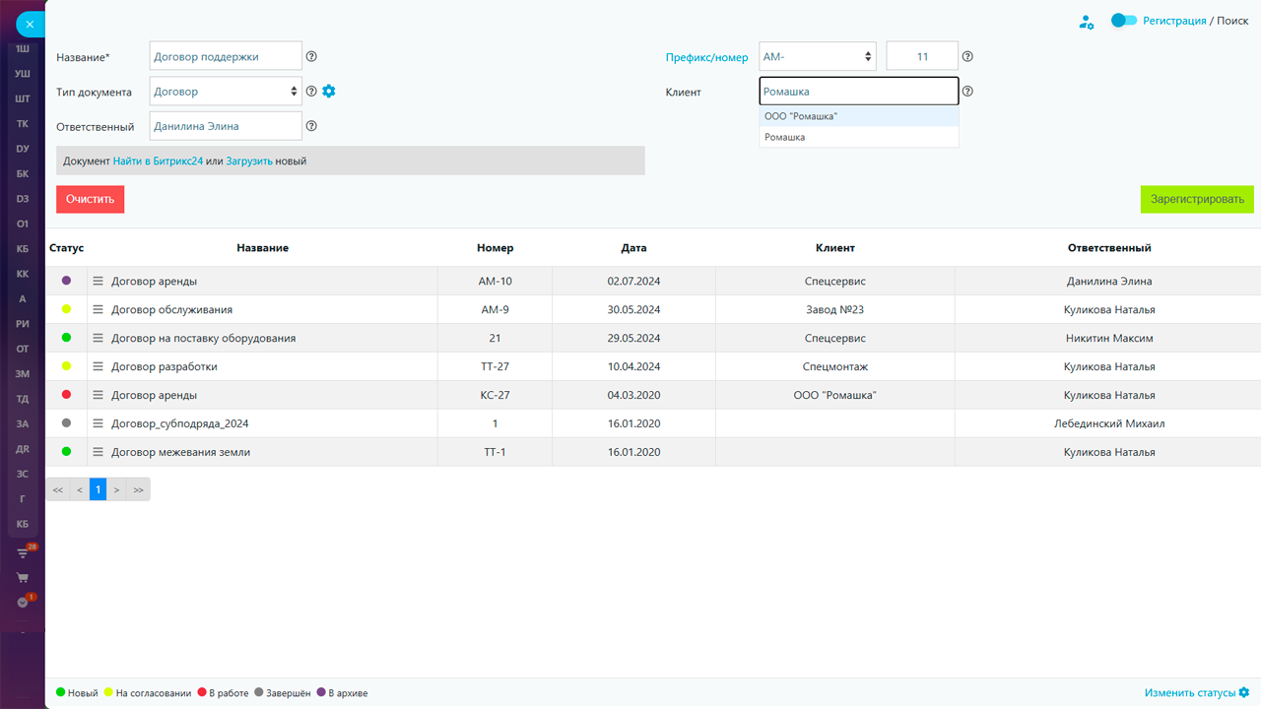The width and height of the screenshot is (1261, 709).
Task: Click red status dot for КС-27 contract
Action: 66,395
